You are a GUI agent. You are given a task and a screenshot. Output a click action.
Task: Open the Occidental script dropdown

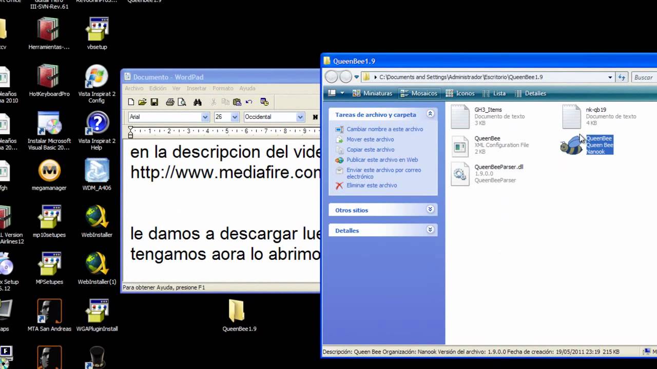click(x=301, y=117)
